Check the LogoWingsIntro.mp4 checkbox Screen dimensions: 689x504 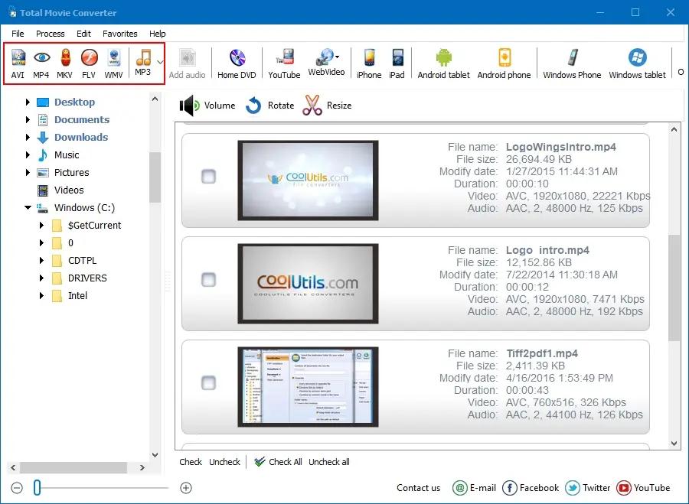(208, 177)
